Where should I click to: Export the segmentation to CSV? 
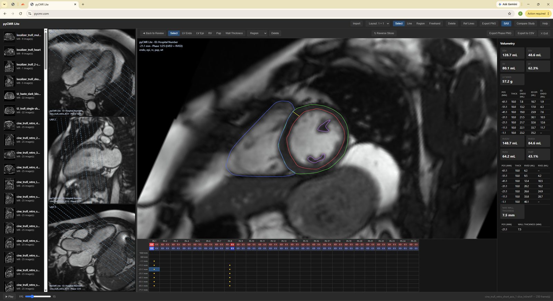click(x=526, y=33)
